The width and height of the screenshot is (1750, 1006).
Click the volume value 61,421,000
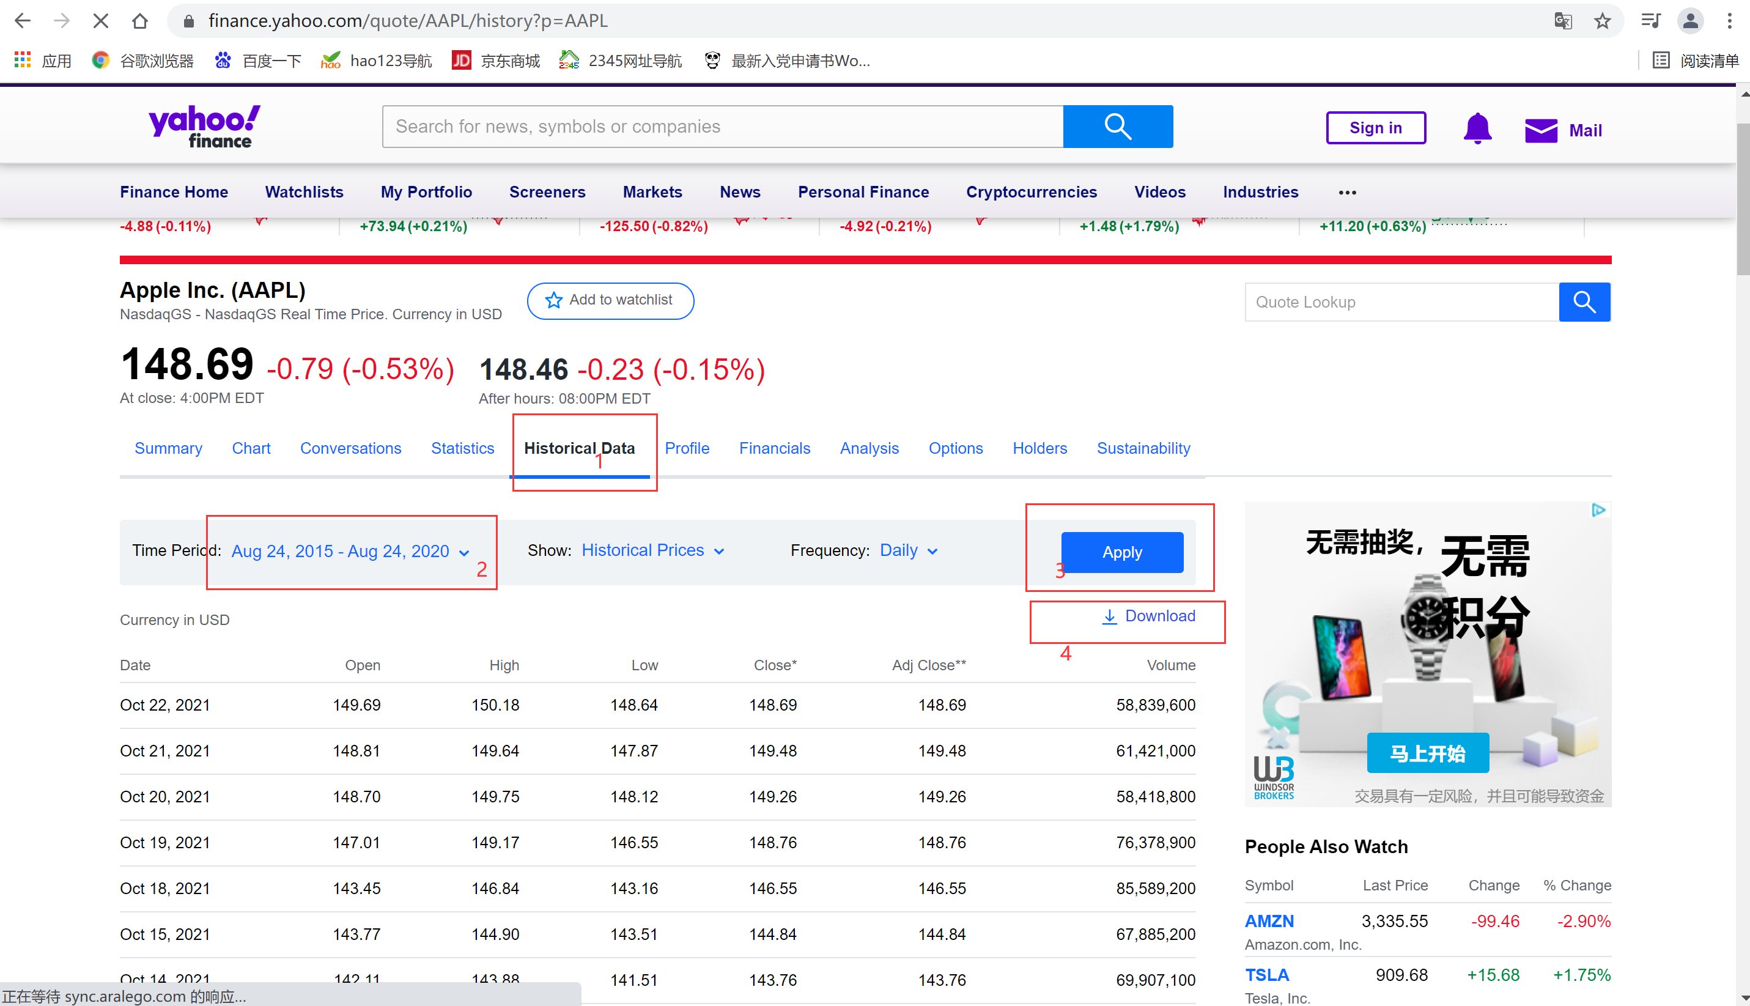pos(1156,751)
